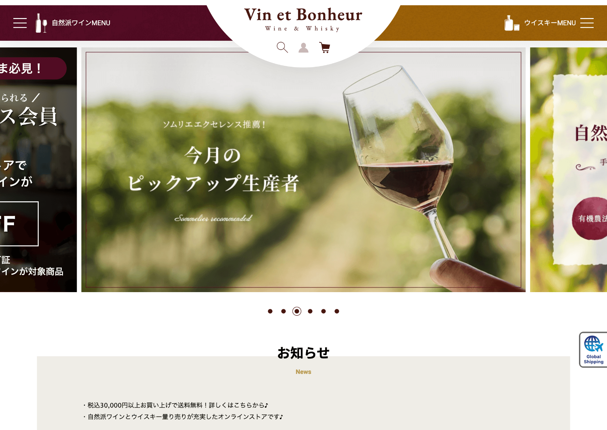The image size is (607, 430).
Task: Go to the Vin et Bonheur logo home
Action: [x=303, y=19]
